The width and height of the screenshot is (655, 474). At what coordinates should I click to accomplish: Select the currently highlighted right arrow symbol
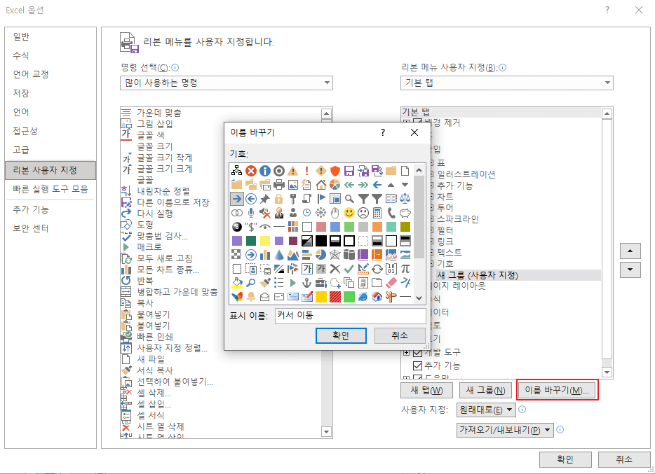pos(237,199)
